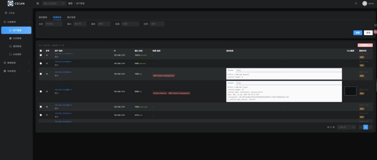This screenshot has height=160, width=377.
Task: Go to previous page with left chevron
Action: [x=361, y=127]
